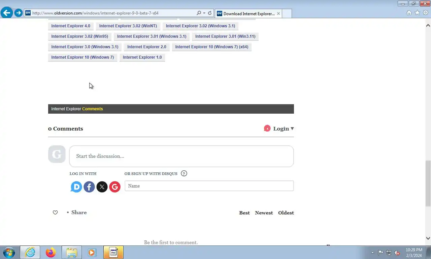Open Internet Explorer 3.02 (WinNT) link
Viewport: 431px width, 259px height.
tap(128, 26)
